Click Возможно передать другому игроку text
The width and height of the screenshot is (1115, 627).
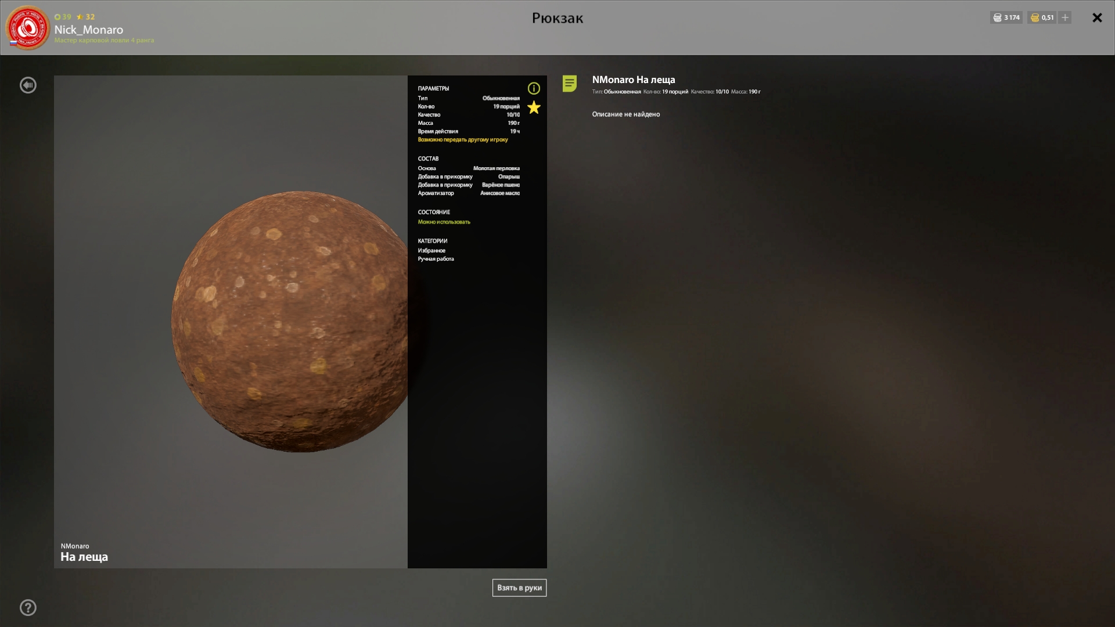pos(462,140)
